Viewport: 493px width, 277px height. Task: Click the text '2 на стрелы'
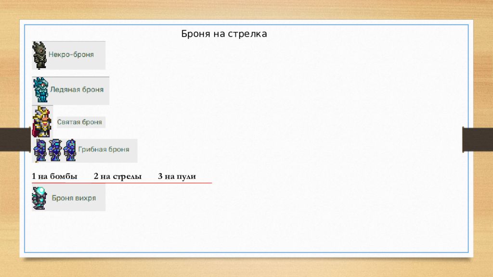tap(117, 176)
